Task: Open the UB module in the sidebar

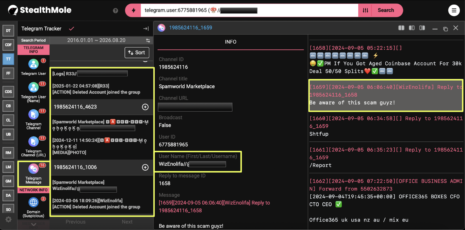Action: coord(8,134)
